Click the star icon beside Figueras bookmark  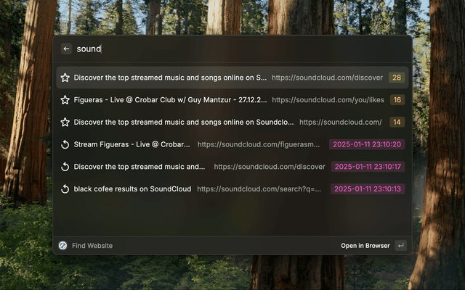65,100
